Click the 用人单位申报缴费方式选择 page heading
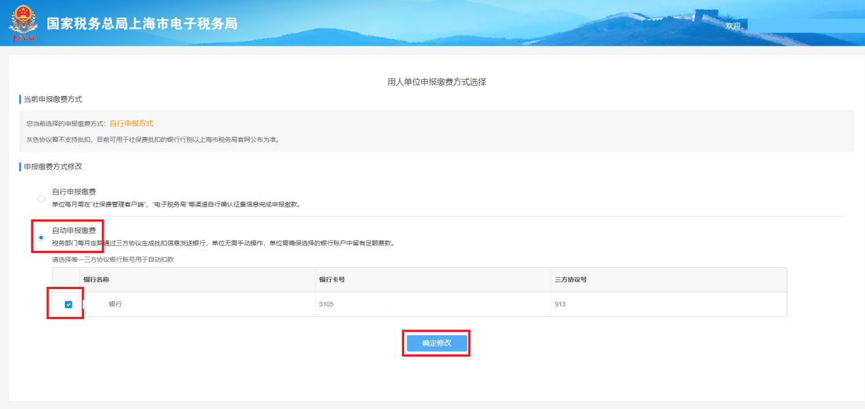Screen dimensions: 865x409 [436, 82]
